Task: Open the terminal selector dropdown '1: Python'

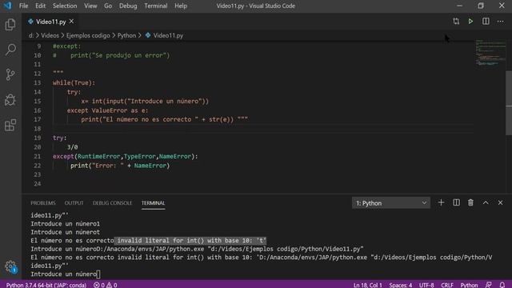Action: [x=391, y=203]
